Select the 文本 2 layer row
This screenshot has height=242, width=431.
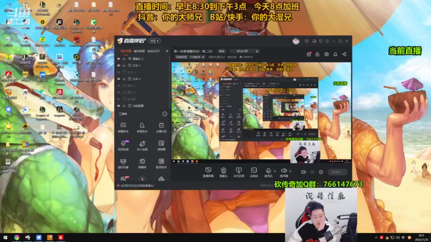[x=142, y=79]
